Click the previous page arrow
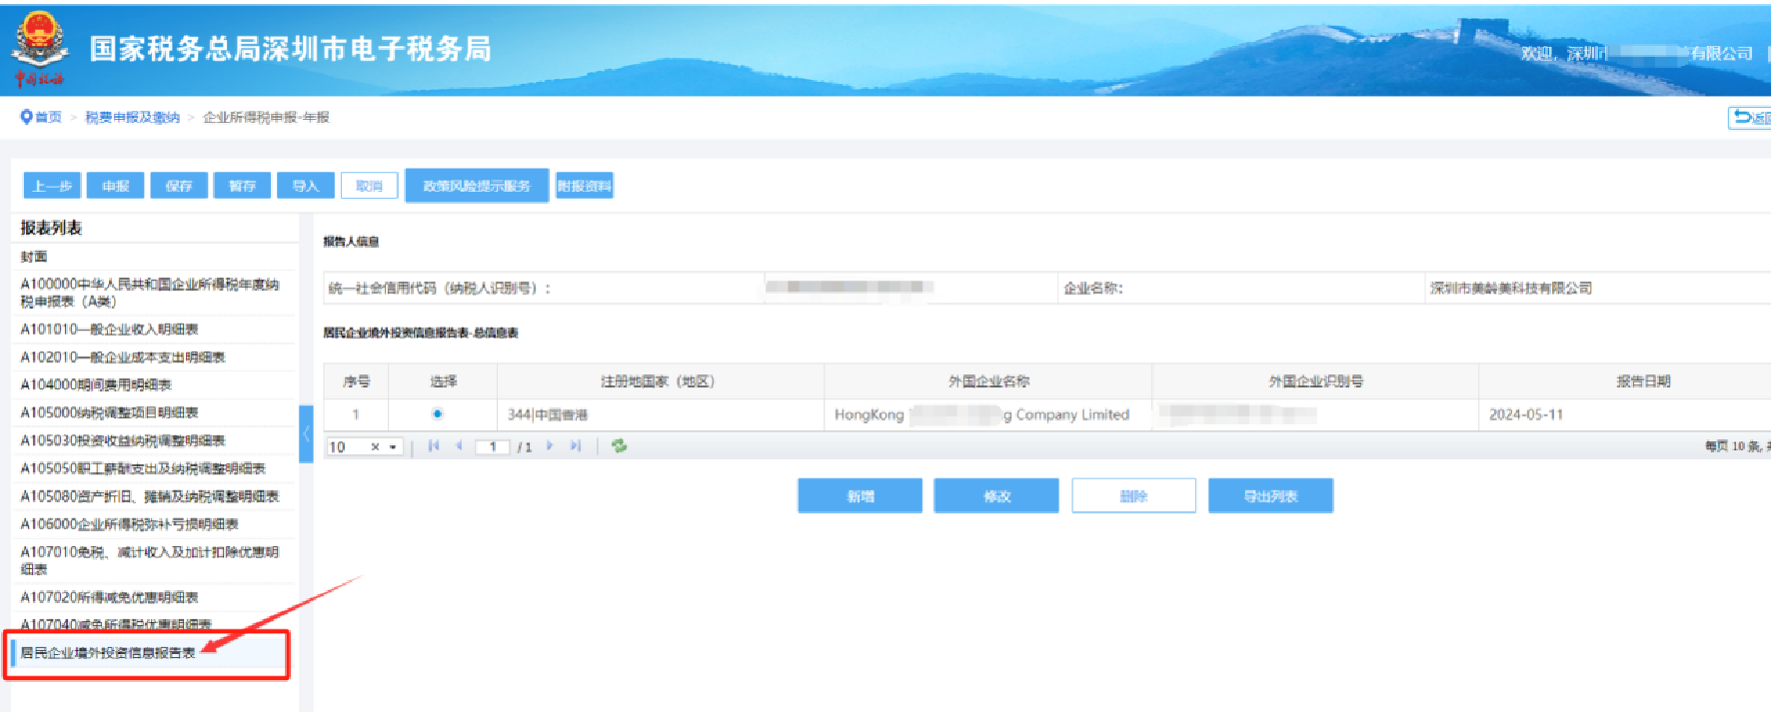The image size is (1772, 713). pos(459,446)
